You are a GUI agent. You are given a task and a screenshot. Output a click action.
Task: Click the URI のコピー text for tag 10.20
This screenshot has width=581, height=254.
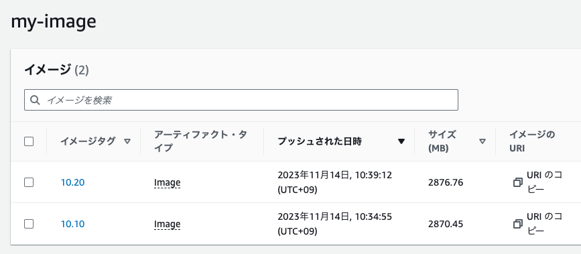544,182
